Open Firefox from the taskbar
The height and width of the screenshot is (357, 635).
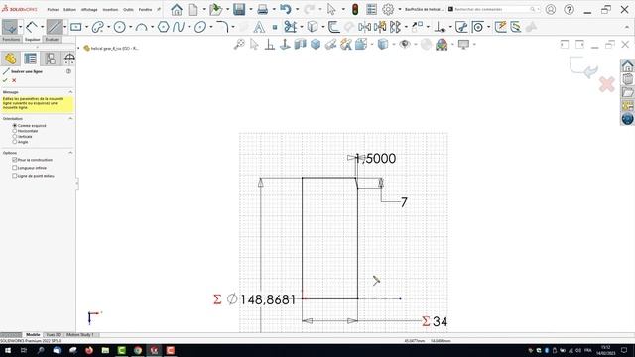(x=89, y=350)
